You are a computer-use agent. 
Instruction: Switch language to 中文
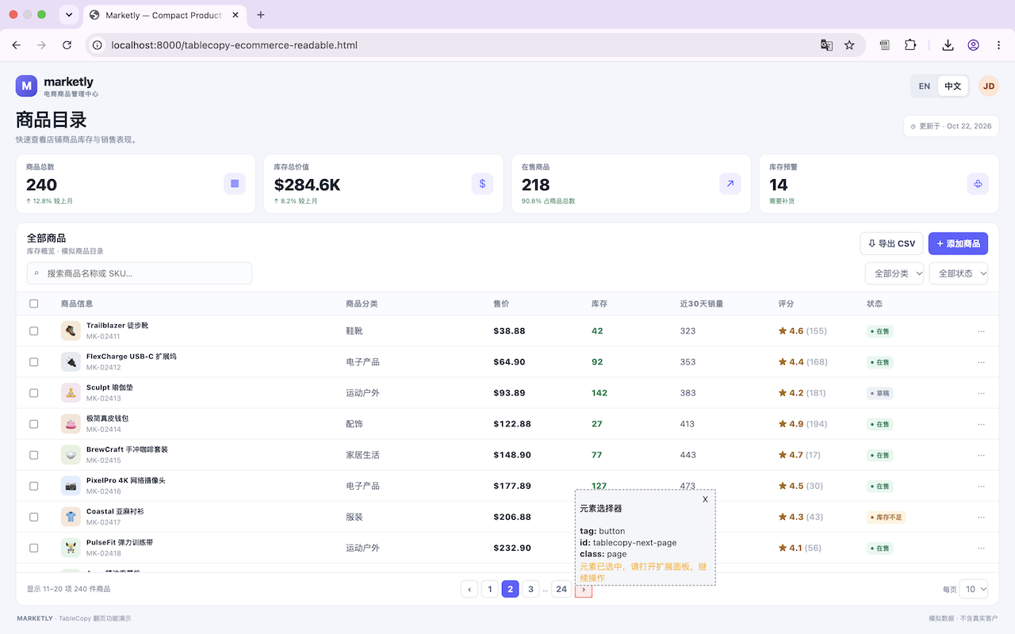[x=952, y=86]
